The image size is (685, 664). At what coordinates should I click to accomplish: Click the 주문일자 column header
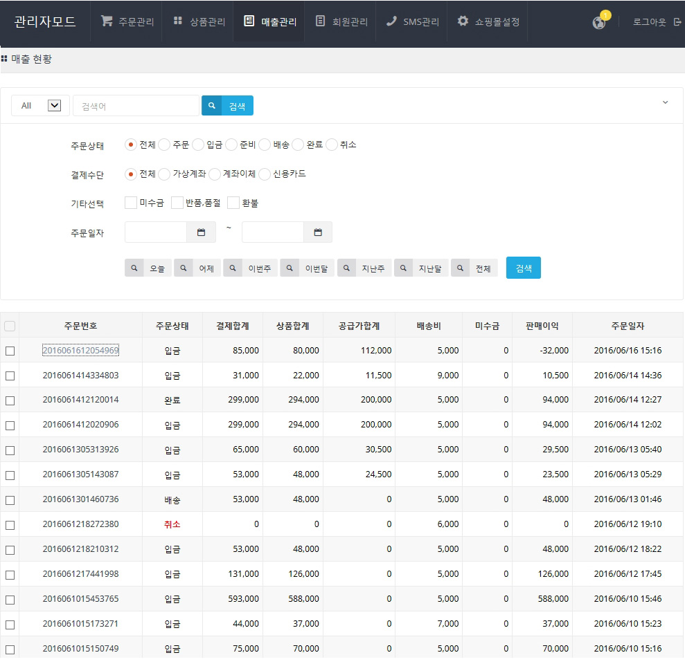click(628, 326)
